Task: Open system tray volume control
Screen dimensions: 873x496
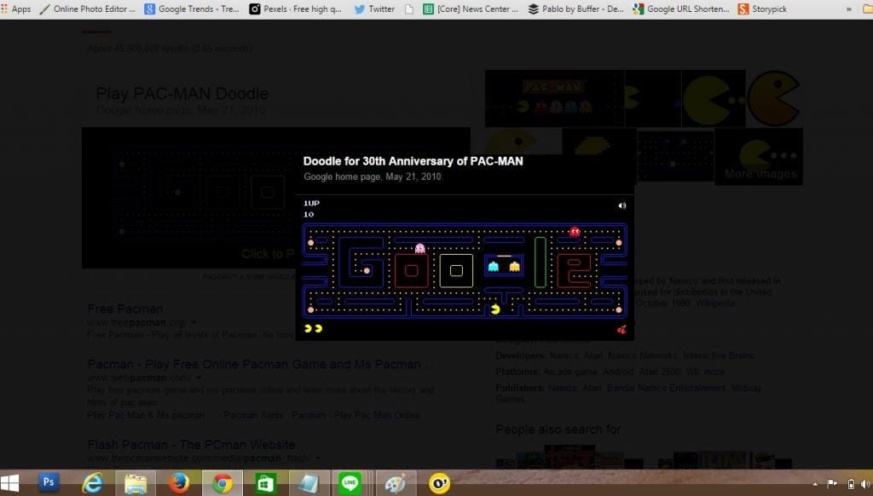Action: (x=864, y=484)
